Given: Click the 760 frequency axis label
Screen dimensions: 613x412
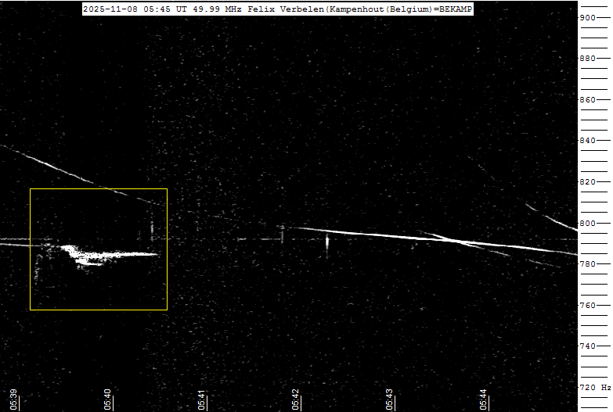Looking at the screenshot, I should point(588,305).
